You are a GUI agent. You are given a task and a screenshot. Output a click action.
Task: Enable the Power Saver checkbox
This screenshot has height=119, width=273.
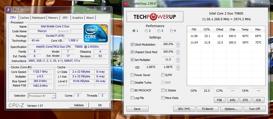pyautogui.click(x=132, y=75)
